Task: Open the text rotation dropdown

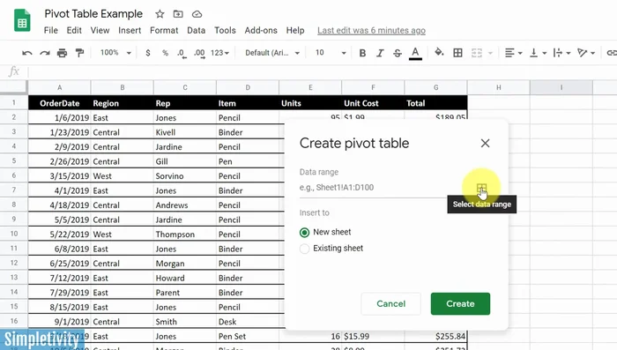Action: tap(586, 53)
